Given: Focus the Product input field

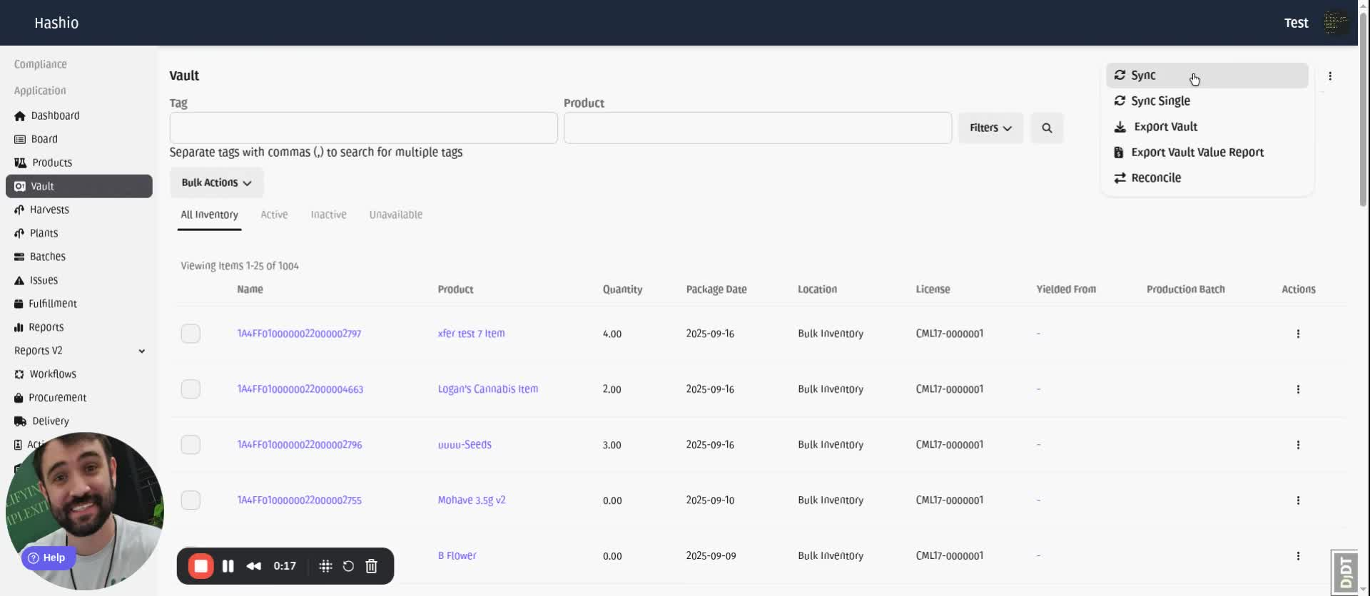Looking at the screenshot, I should tap(758, 128).
